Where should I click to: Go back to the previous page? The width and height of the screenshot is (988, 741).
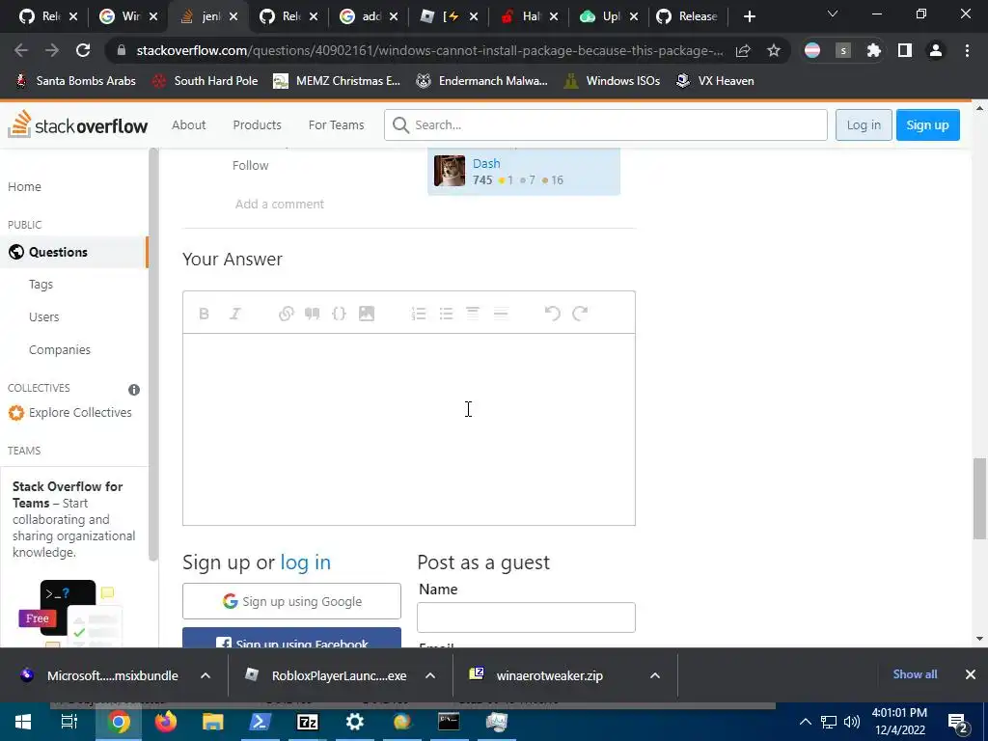(21, 50)
